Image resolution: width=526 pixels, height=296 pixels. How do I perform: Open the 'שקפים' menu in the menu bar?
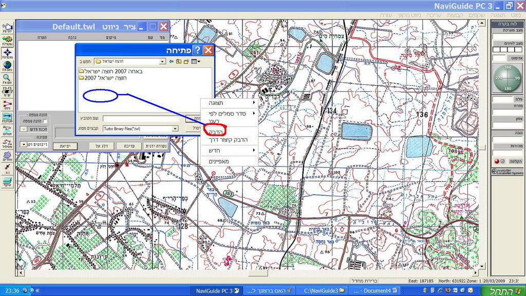477,15
